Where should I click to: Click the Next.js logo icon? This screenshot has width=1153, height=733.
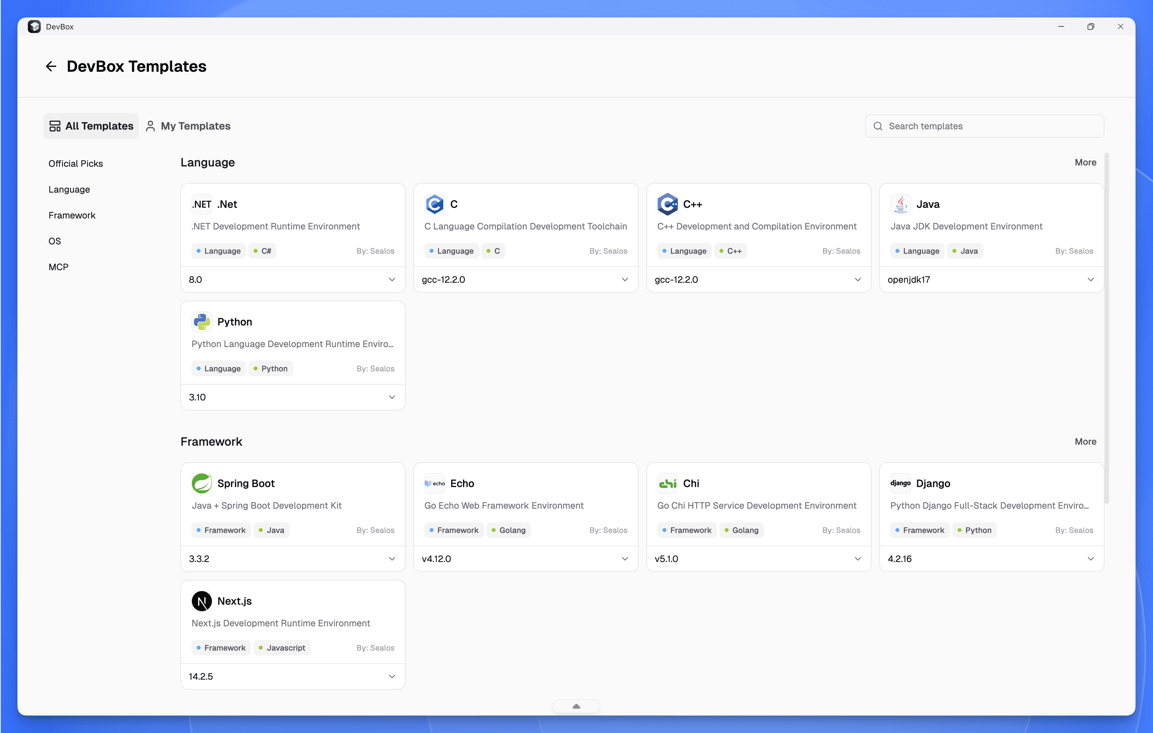pos(202,601)
